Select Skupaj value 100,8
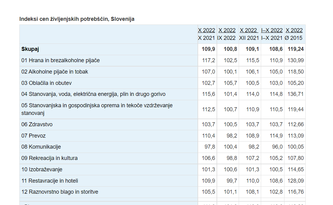This screenshot has width=333, height=205. 230,49
